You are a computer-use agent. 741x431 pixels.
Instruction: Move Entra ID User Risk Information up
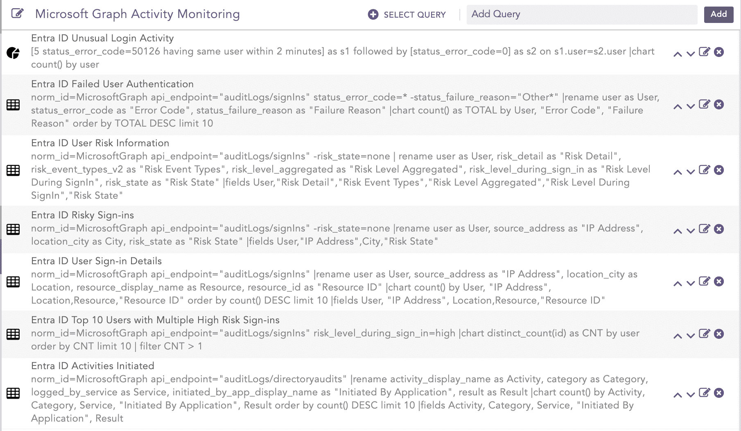pos(678,172)
